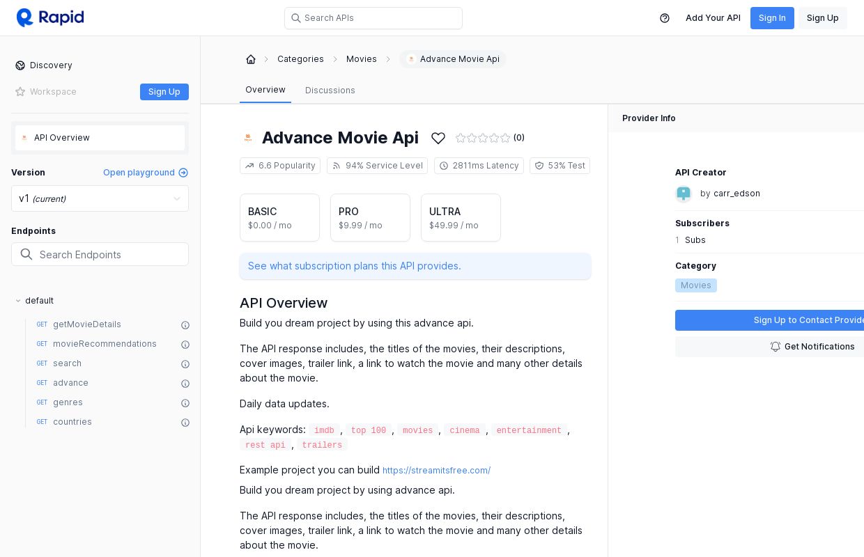The image size is (864, 557).
Task: Click the fifth rating star
Action: point(505,138)
